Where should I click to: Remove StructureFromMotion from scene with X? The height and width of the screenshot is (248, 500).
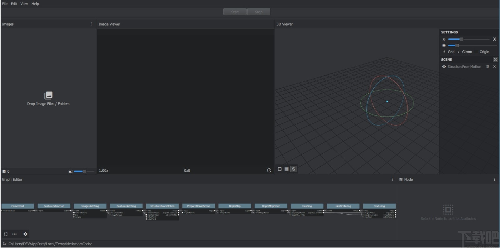pos(494,67)
